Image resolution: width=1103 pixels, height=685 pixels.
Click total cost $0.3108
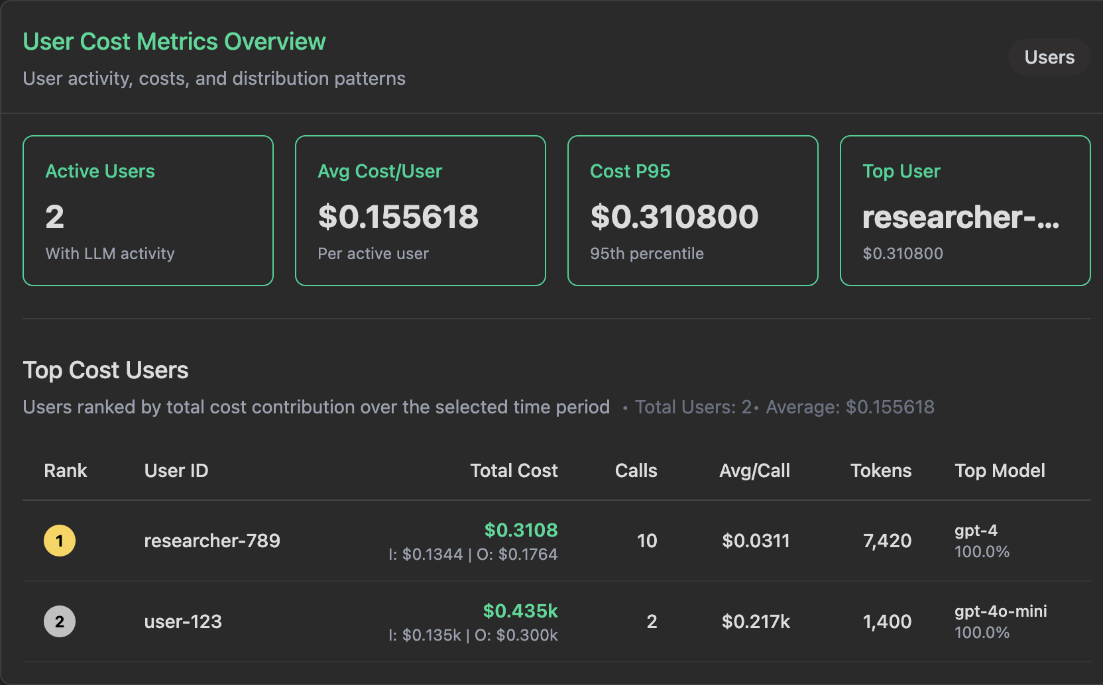[x=521, y=530]
